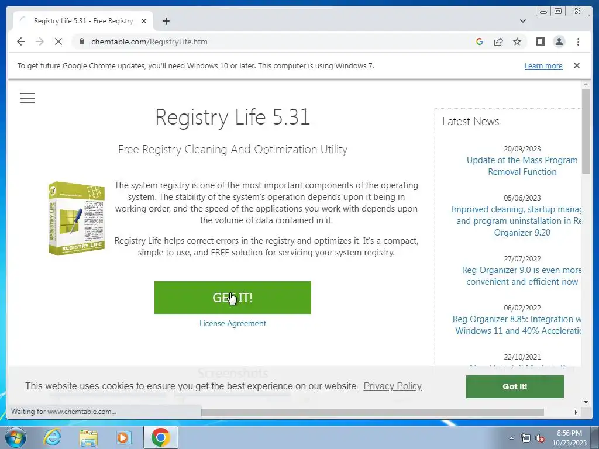Open a new tab
Image resolution: width=599 pixels, height=449 pixels.
tap(166, 21)
